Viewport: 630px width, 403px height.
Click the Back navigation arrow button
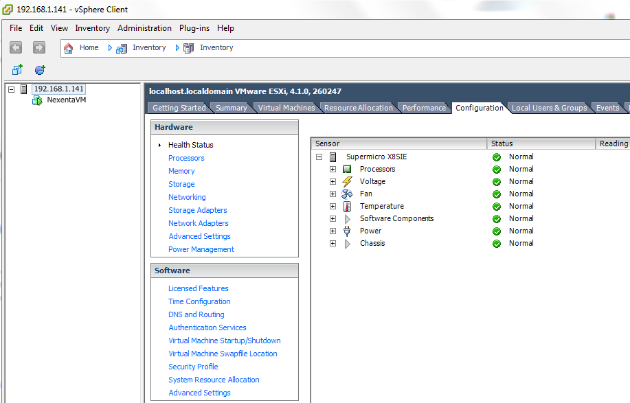tap(16, 47)
